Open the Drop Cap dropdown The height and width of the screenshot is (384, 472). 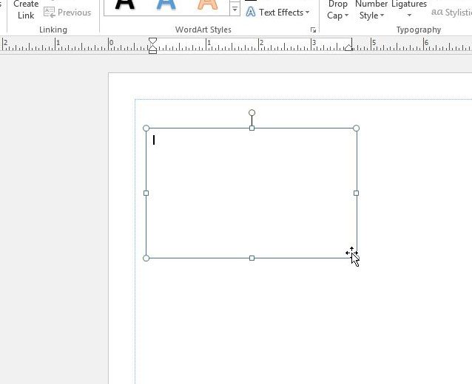point(338,10)
